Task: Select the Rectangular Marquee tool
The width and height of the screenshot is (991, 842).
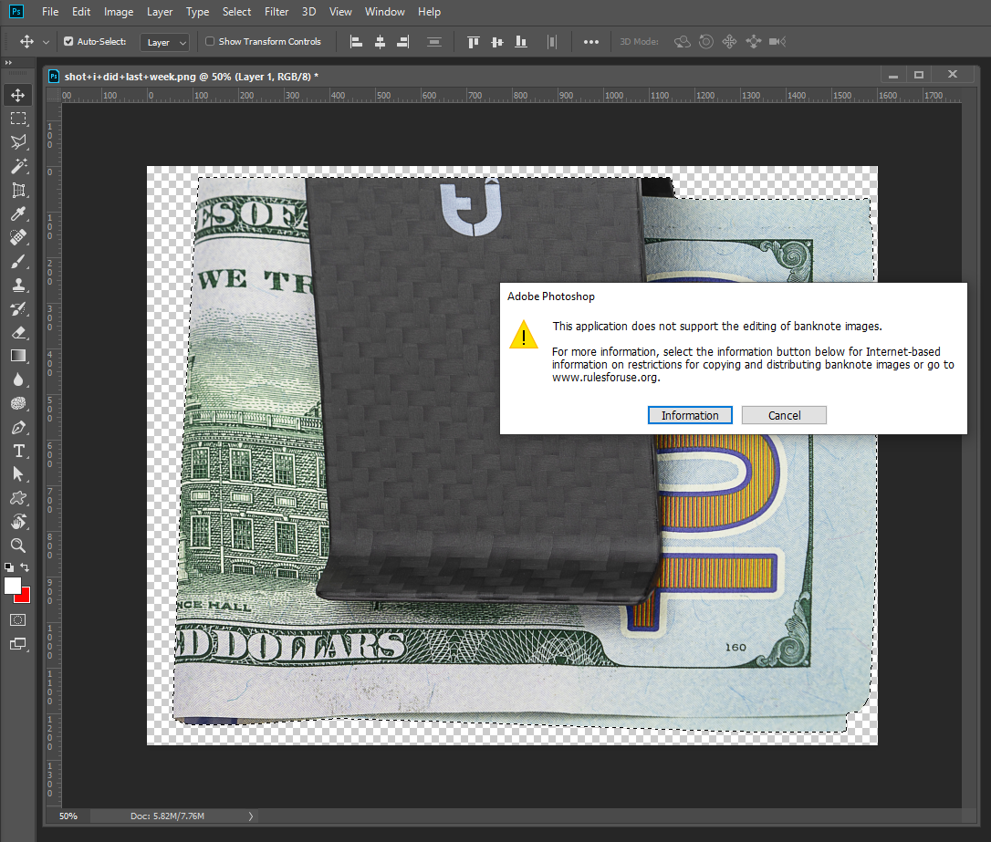Action: pos(18,118)
